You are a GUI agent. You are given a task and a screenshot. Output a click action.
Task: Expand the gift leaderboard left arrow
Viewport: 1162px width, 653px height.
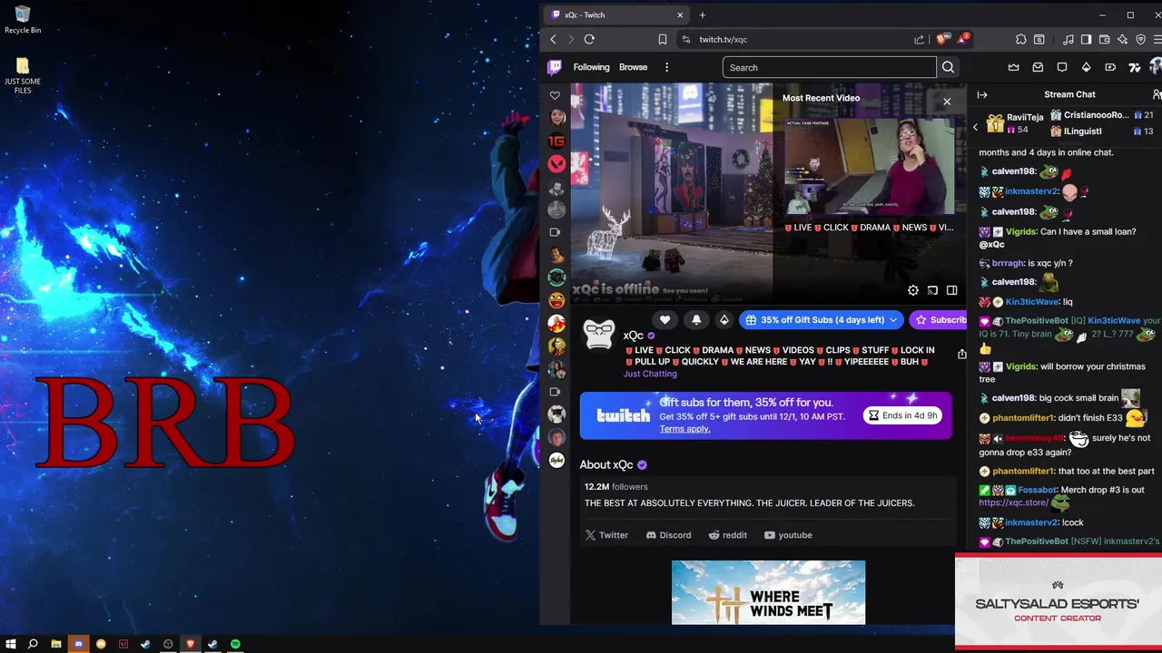tap(976, 128)
